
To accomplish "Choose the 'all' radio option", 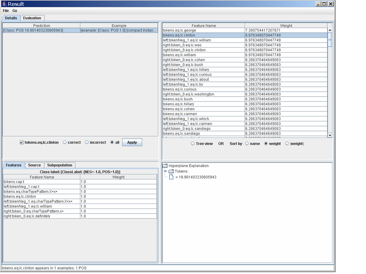I will click(112, 142).
